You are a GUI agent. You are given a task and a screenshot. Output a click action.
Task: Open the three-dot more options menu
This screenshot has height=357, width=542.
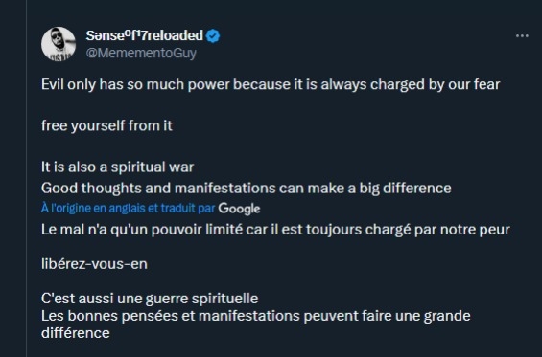pyautogui.click(x=522, y=35)
